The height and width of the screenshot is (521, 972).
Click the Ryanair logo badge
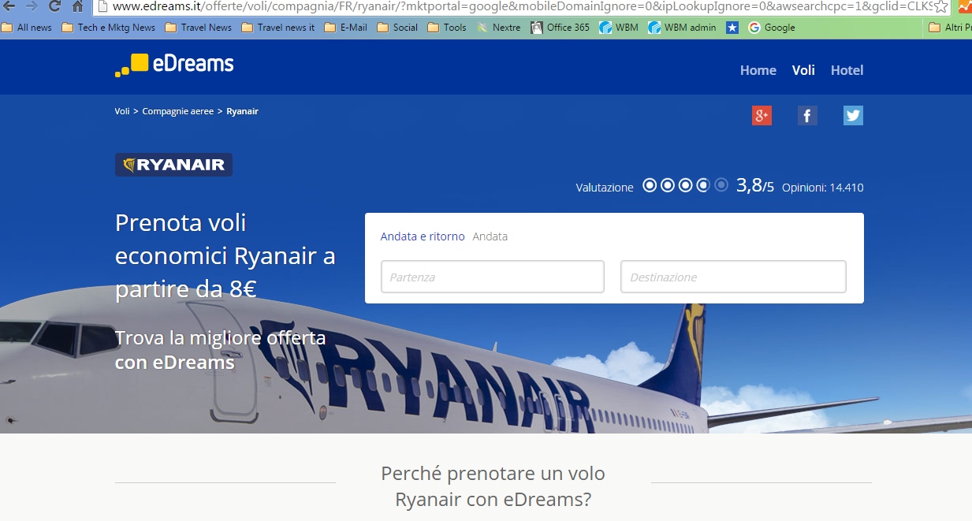(173, 165)
